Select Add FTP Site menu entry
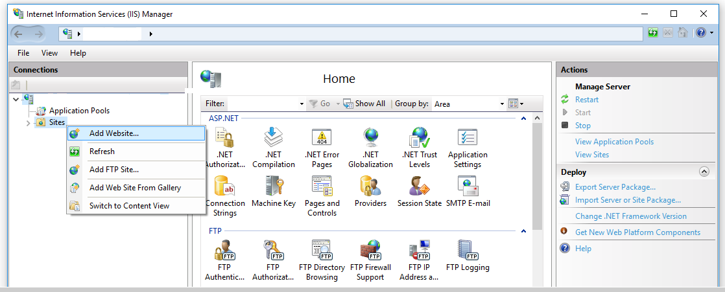 coord(136,170)
